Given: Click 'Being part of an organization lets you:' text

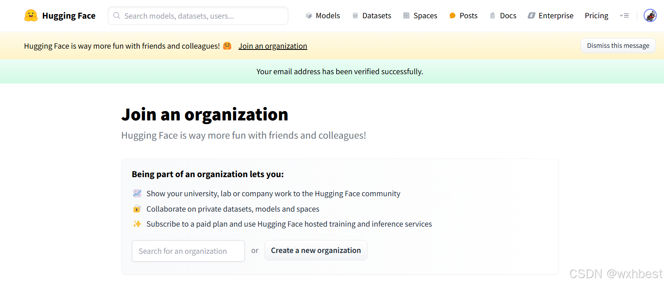Looking at the screenshot, I should [x=208, y=174].
